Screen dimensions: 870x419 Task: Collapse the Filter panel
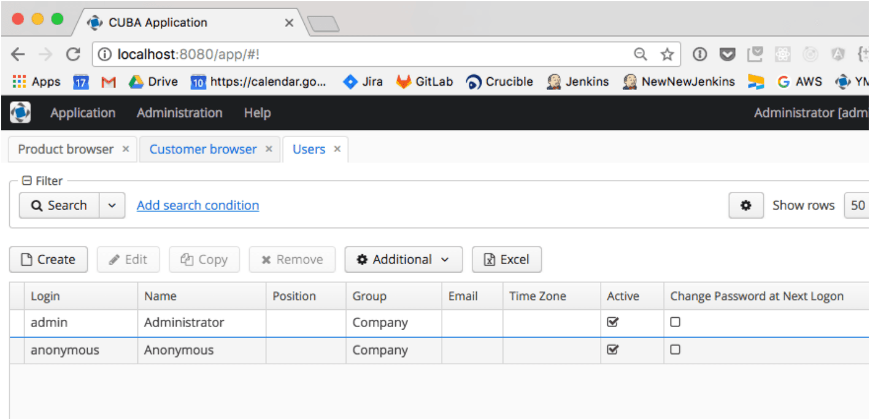[x=26, y=181]
